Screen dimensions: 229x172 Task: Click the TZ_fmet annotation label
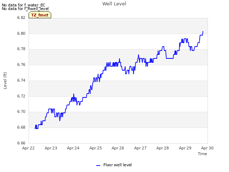tap(40, 15)
